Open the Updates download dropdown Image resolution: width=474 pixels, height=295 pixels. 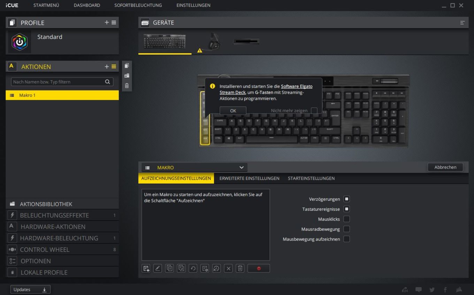[x=30, y=289]
